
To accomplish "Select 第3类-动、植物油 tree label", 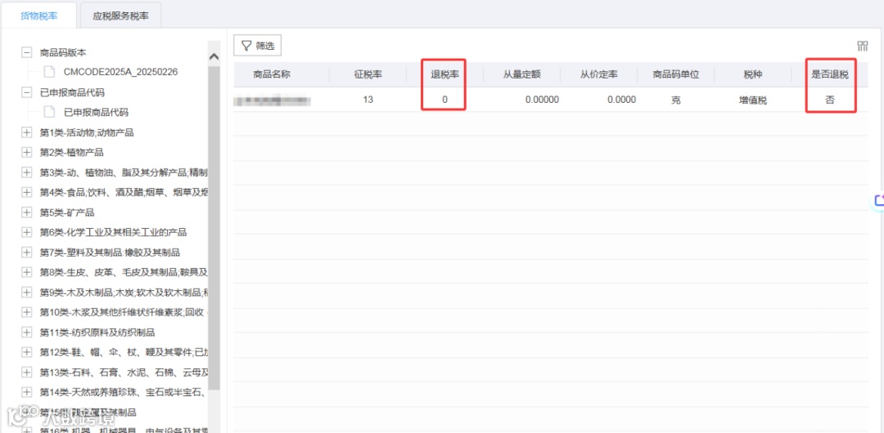I will point(124,172).
